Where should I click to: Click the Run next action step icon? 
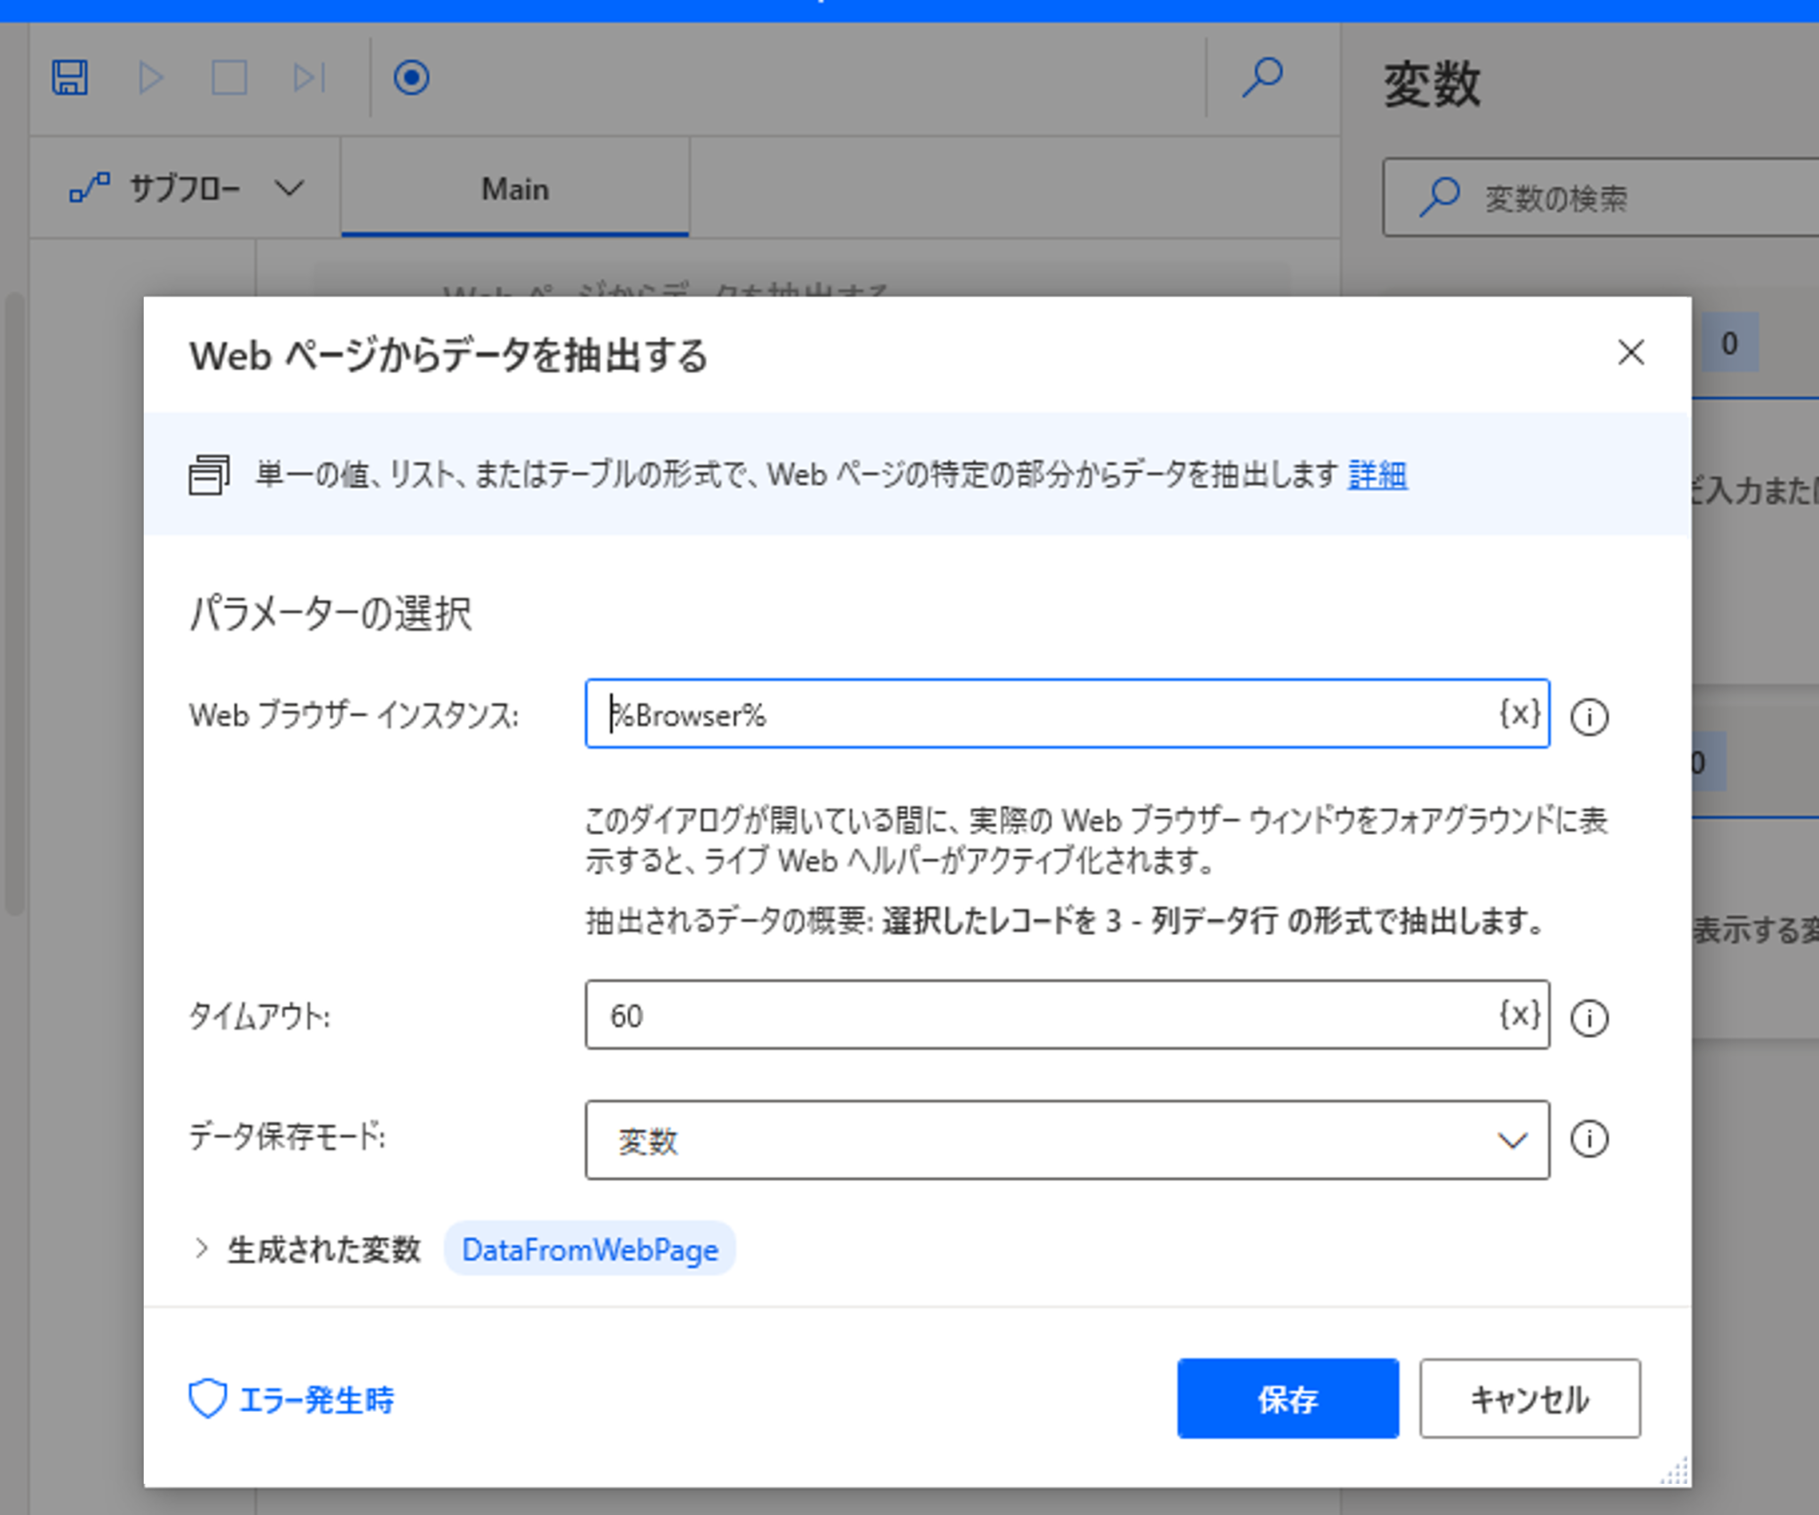pyautogui.click(x=309, y=77)
